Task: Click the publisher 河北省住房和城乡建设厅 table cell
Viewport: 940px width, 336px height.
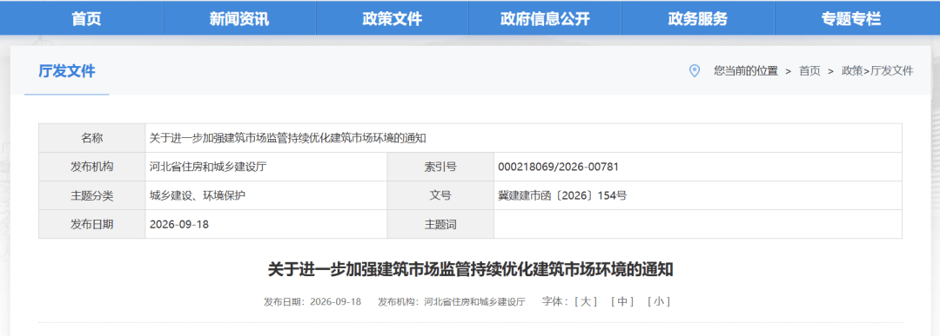Action: [x=266, y=167]
